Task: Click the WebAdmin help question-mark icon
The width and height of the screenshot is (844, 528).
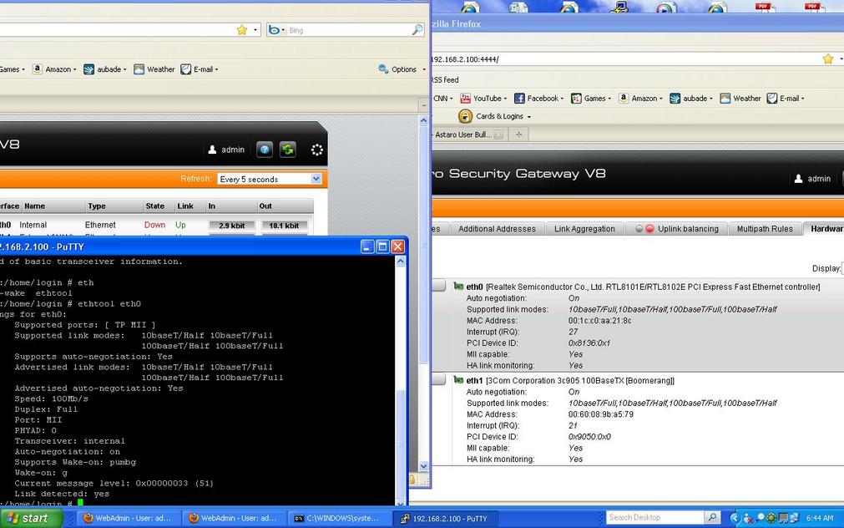Action: (265, 150)
